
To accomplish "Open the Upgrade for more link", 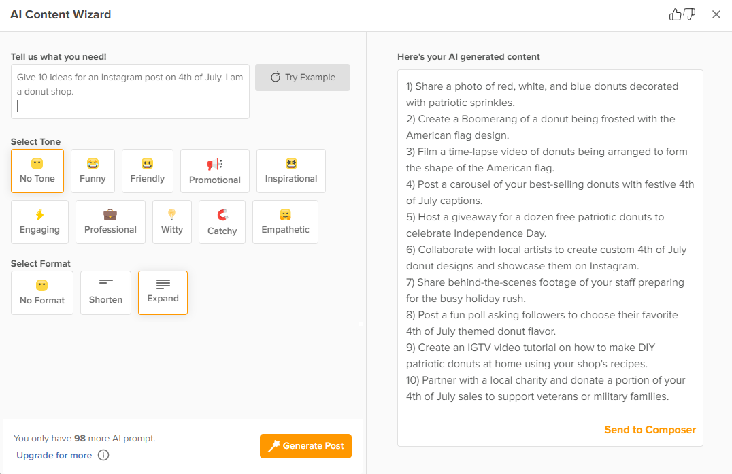I will point(54,455).
